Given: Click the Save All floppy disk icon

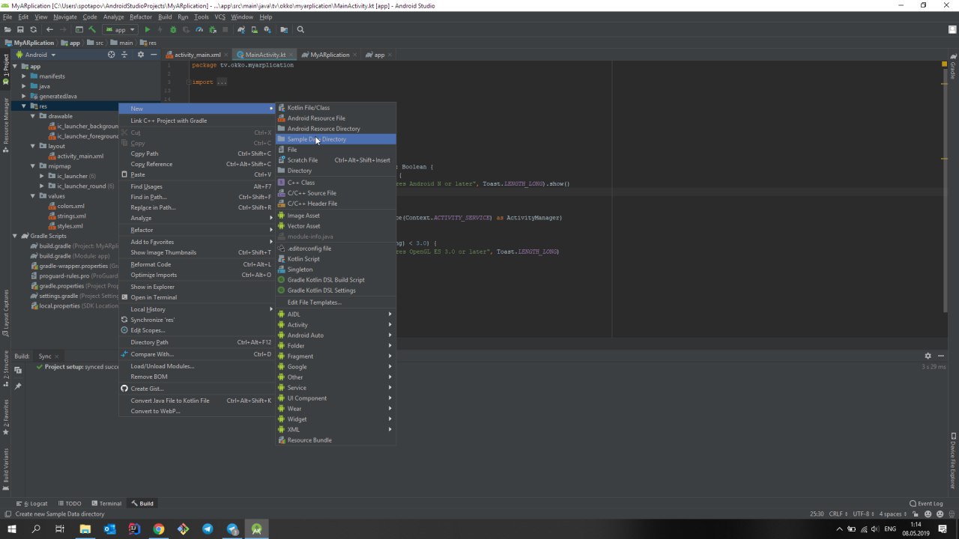Looking at the screenshot, I should [20, 30].
